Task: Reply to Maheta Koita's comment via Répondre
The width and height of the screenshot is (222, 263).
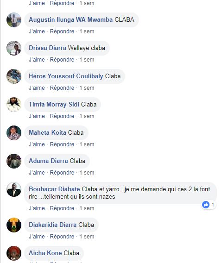Action: (x=62, y=144)
